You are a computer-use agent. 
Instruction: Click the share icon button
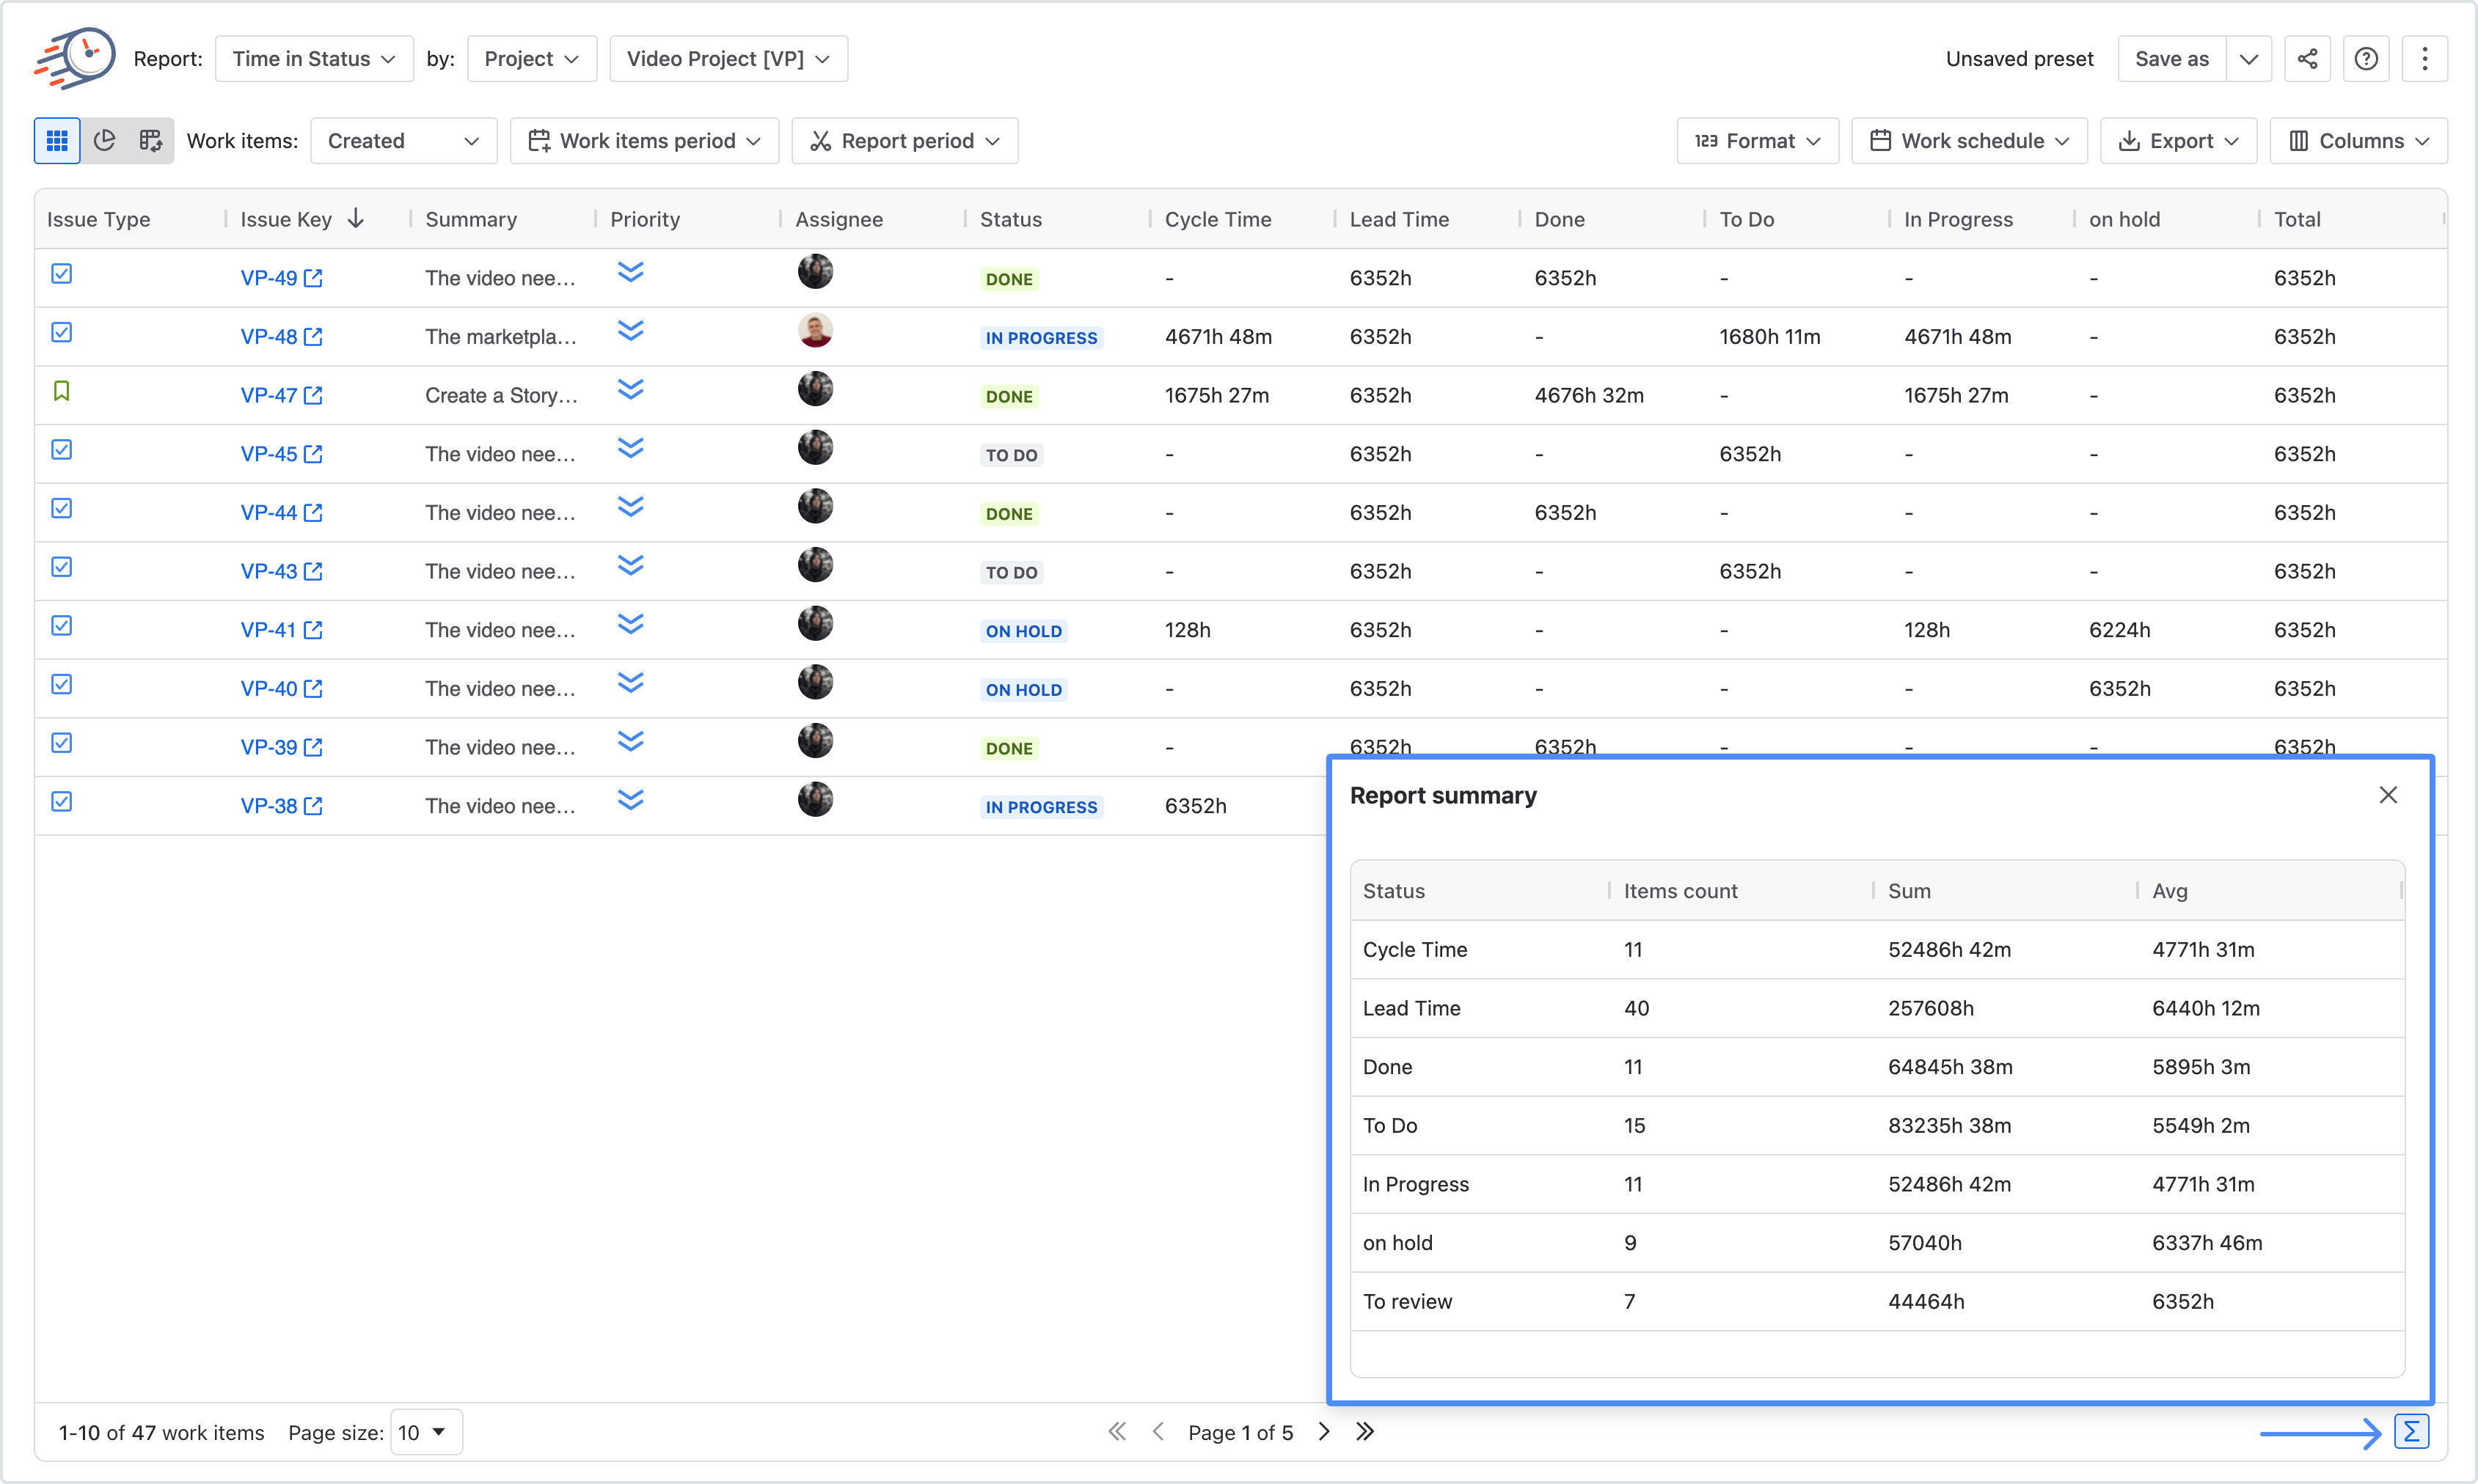tap(2307, 59)
